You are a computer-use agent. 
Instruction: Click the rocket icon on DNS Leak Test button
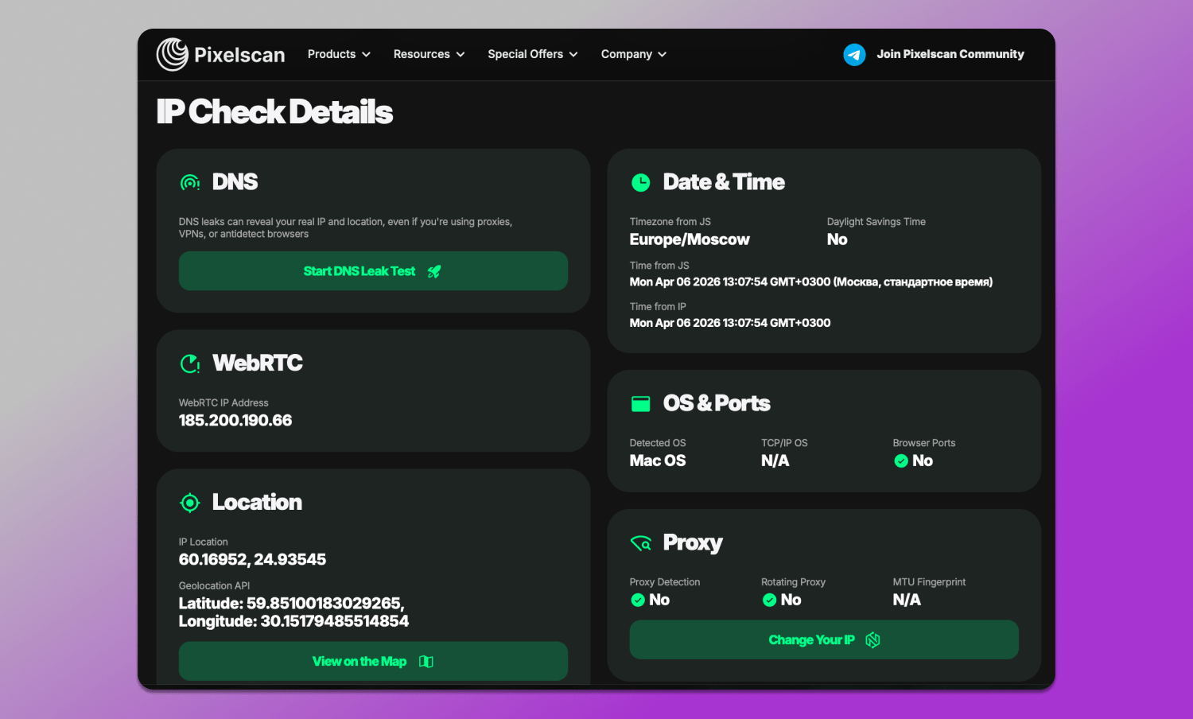click(x=434, y=271)
